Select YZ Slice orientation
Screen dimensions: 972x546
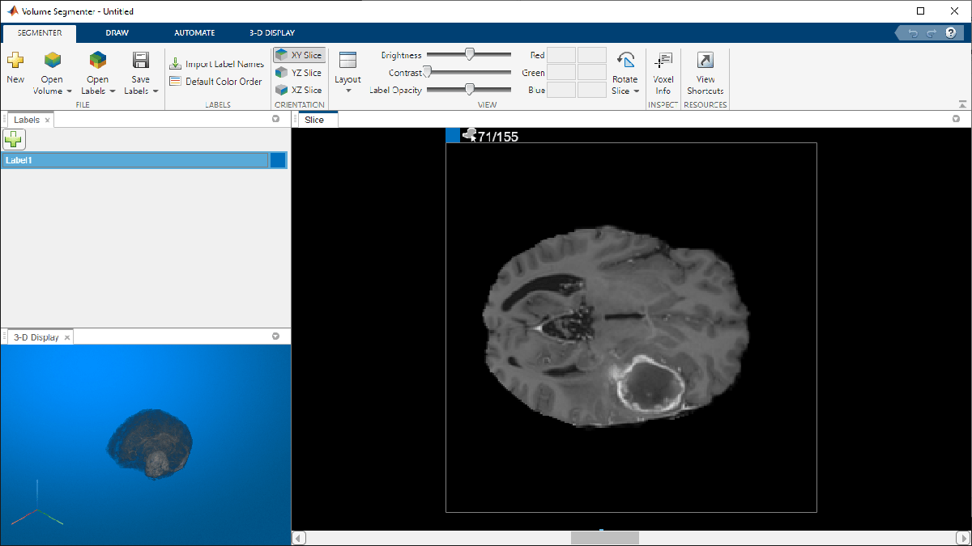pos(299,73)
